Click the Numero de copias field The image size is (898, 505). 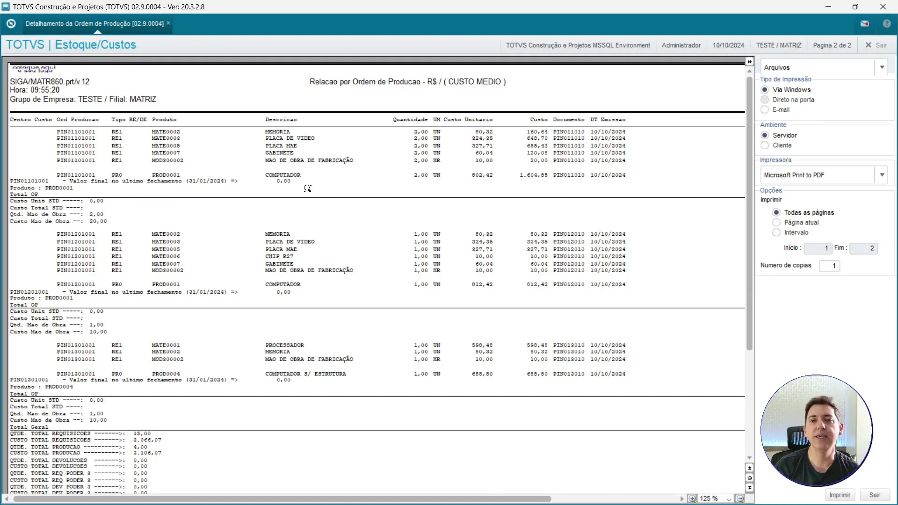point(829,266)
